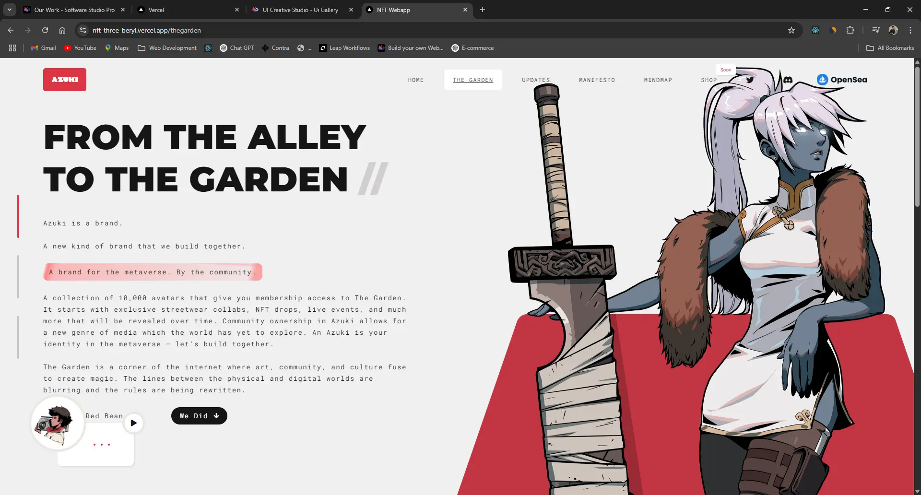
Task: Click the red section indicator bar
Action: [18, 216]
